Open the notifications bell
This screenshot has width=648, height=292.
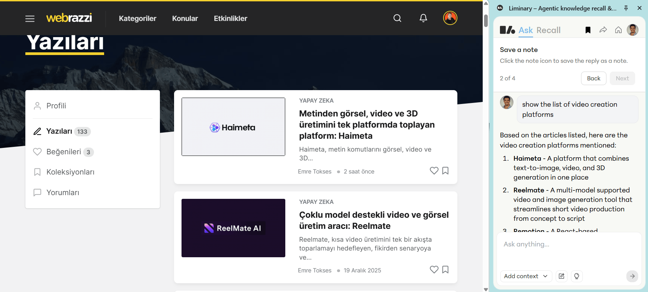[x=423, y=18]
